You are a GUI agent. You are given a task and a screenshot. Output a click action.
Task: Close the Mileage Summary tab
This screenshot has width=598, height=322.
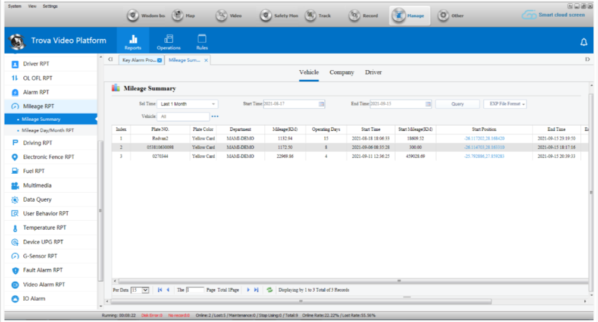[x=206, y=60]
